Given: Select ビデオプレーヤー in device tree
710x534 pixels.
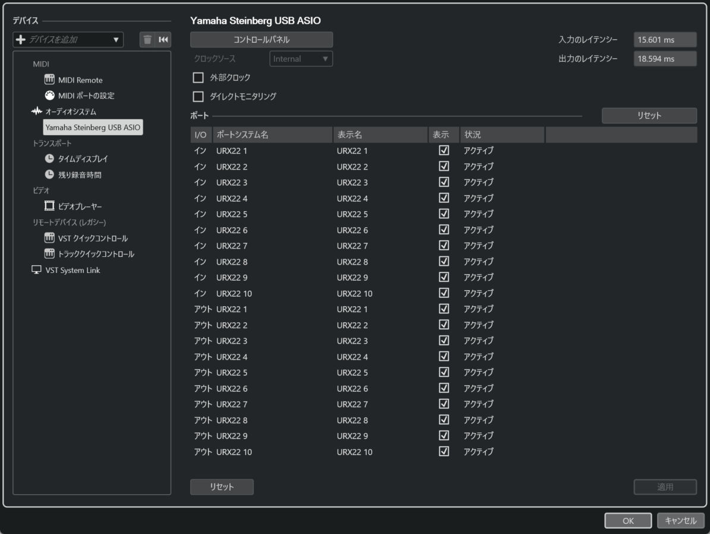Looking at the screenshot, I should [80, 206].
